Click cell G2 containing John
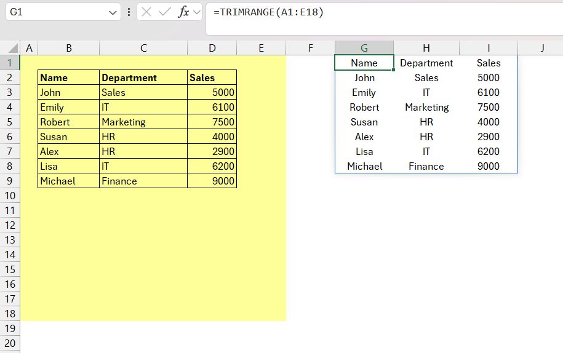 [x=364, y=77]
